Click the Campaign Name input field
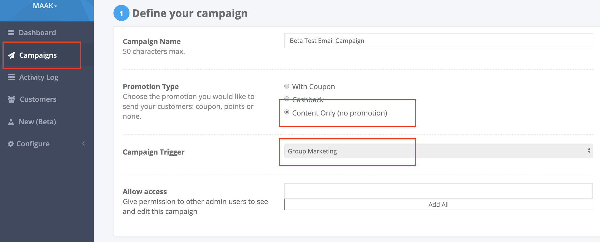This screenshot has width=600, height=242. 439,41
